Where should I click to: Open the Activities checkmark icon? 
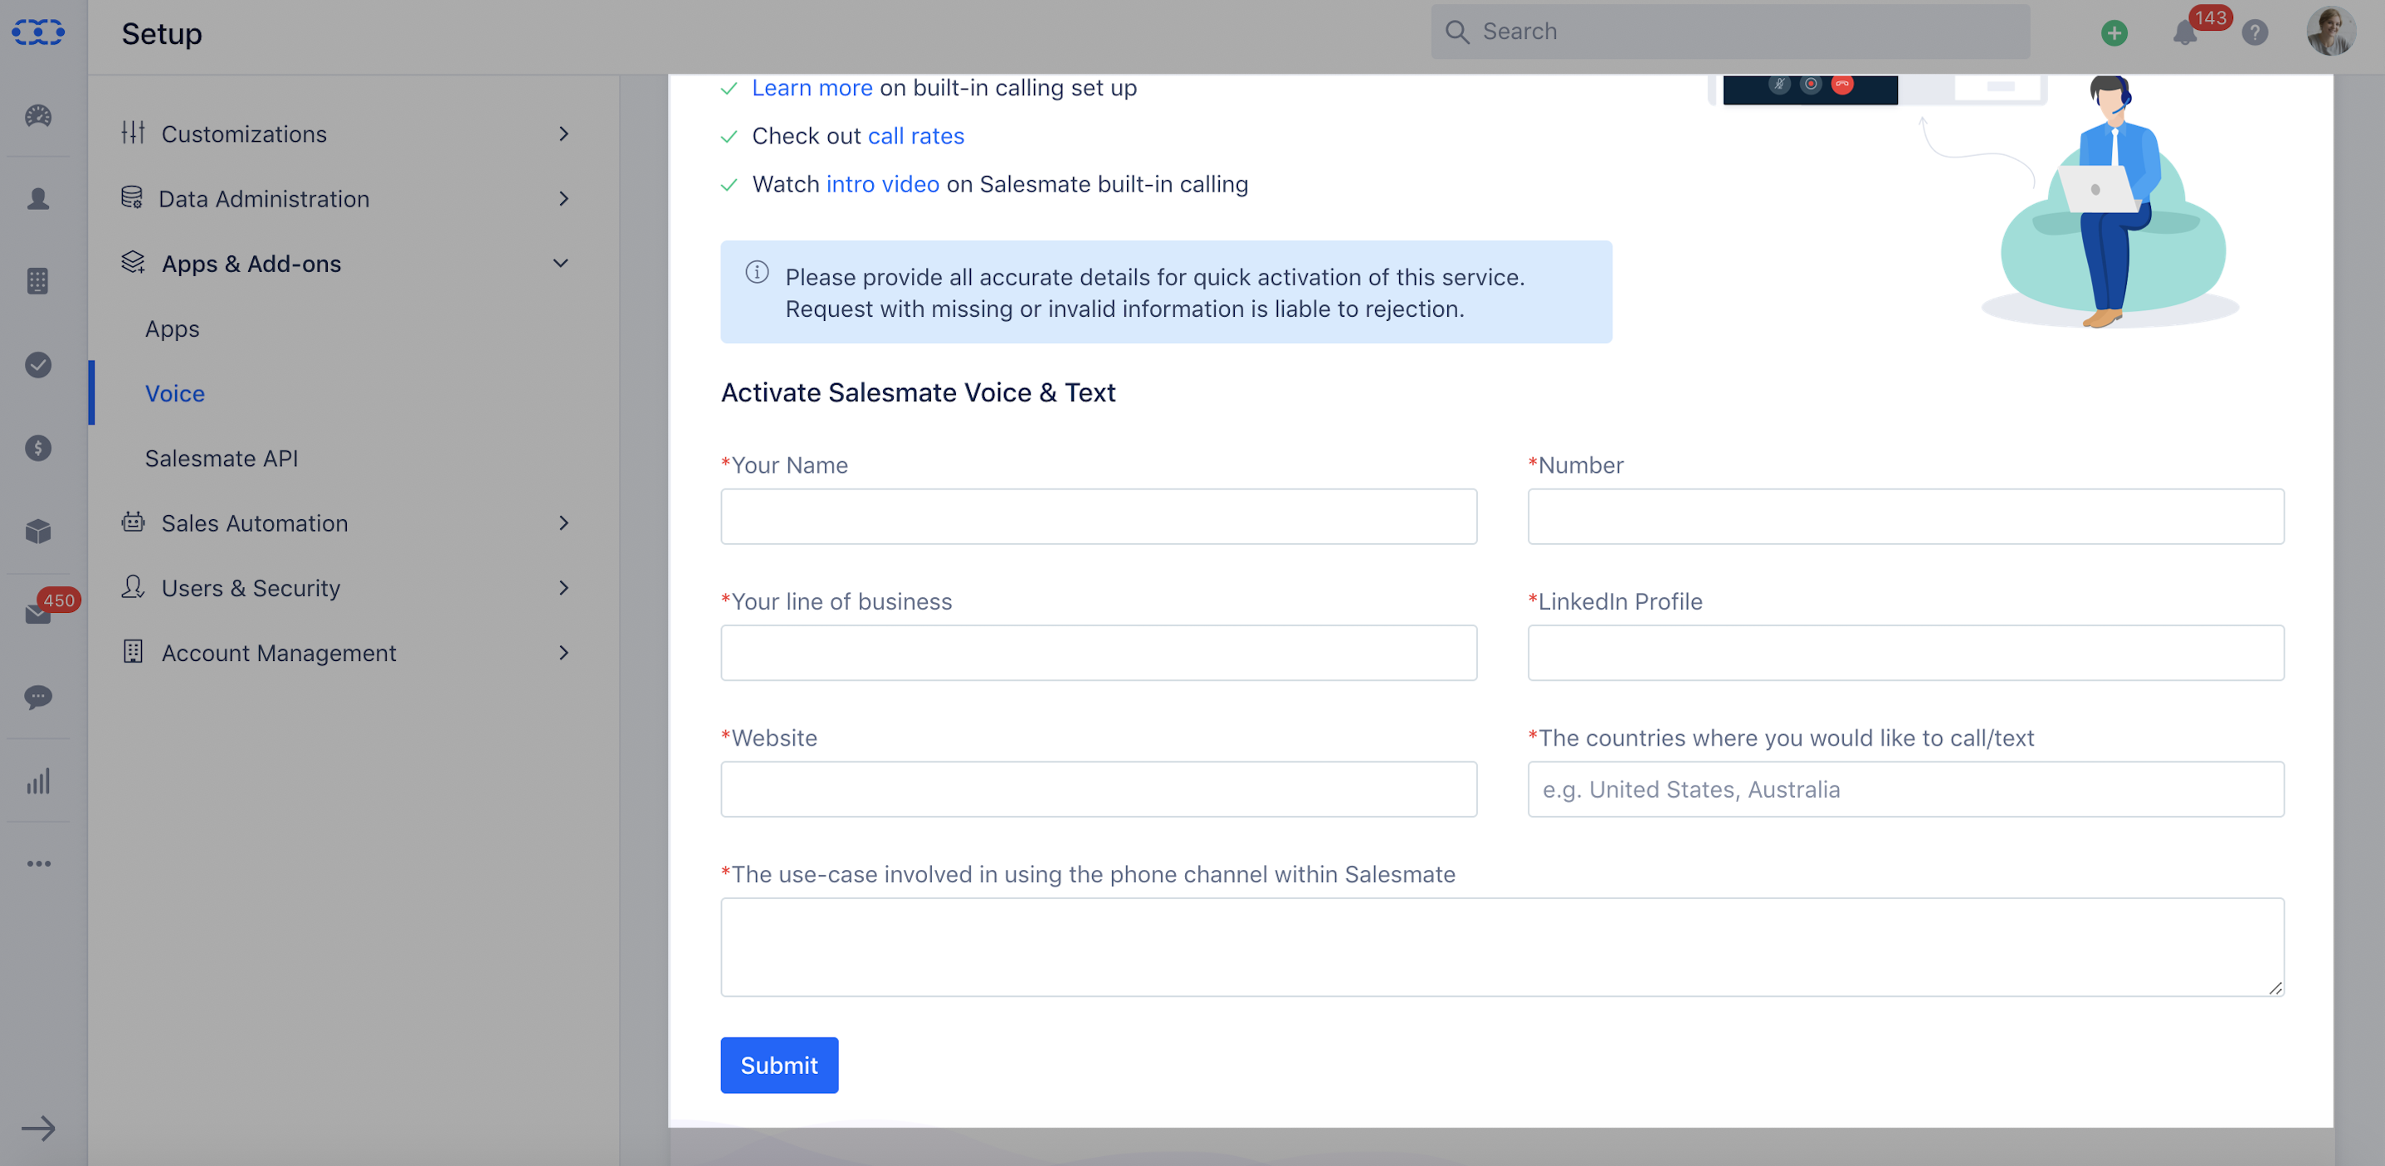tap(38, 365)
